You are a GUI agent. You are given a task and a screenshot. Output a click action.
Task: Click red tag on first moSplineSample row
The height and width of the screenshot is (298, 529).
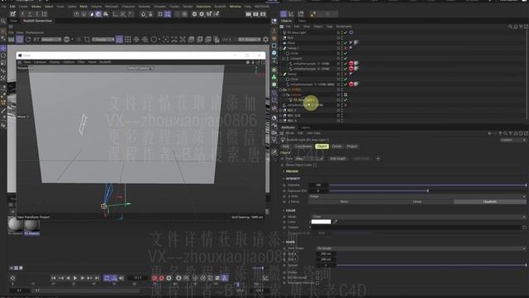(x=350, y=64)
